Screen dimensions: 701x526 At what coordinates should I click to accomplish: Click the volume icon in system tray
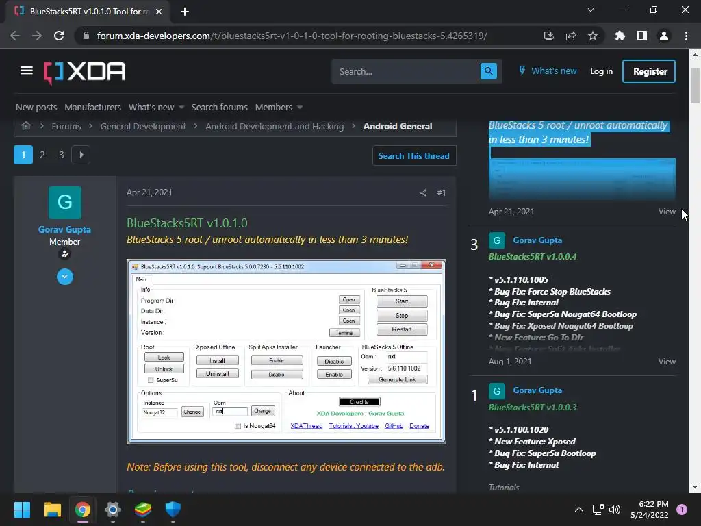615,510
